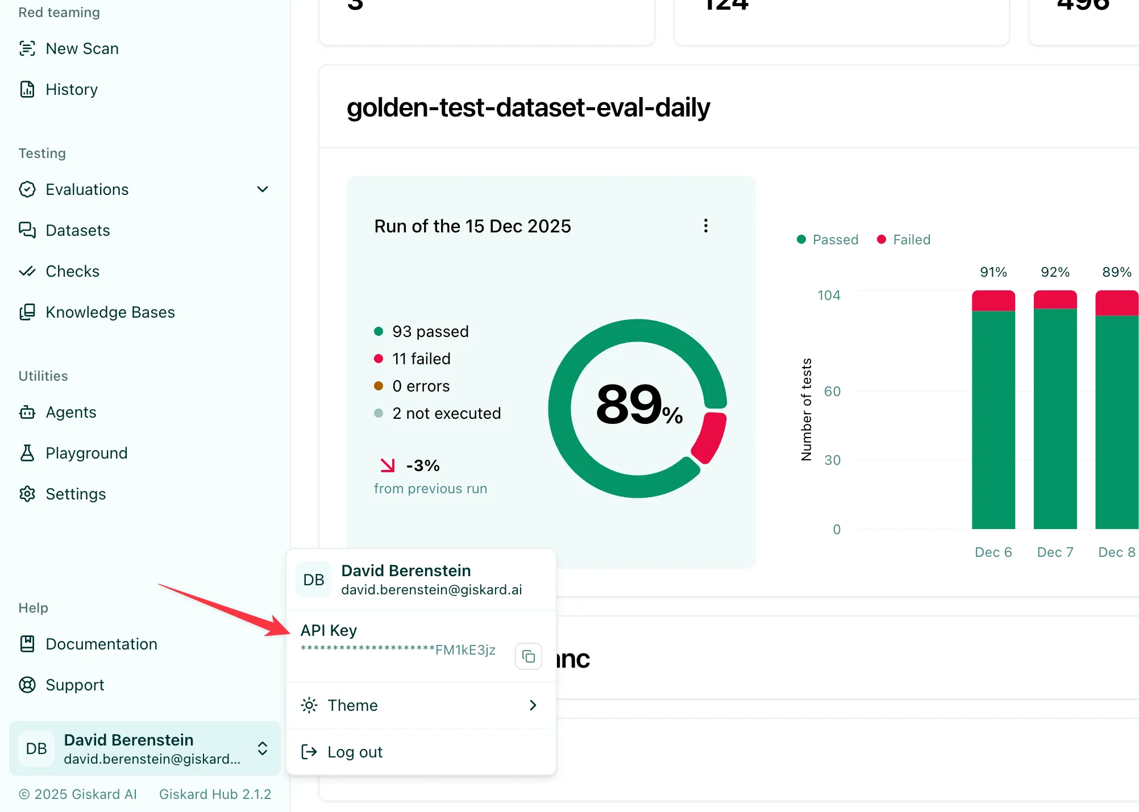The image size is (1139, 812).
Task: Click the Datasets icon
Action: 28,230
